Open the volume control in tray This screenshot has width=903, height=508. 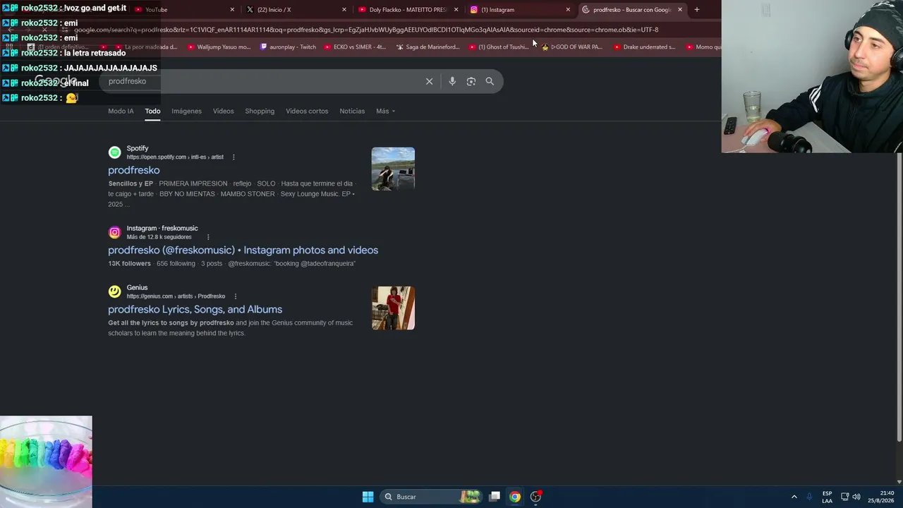(x=856, y=497)
